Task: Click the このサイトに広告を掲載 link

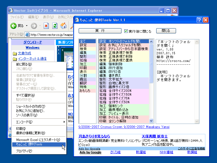Action: coord(191,149)
